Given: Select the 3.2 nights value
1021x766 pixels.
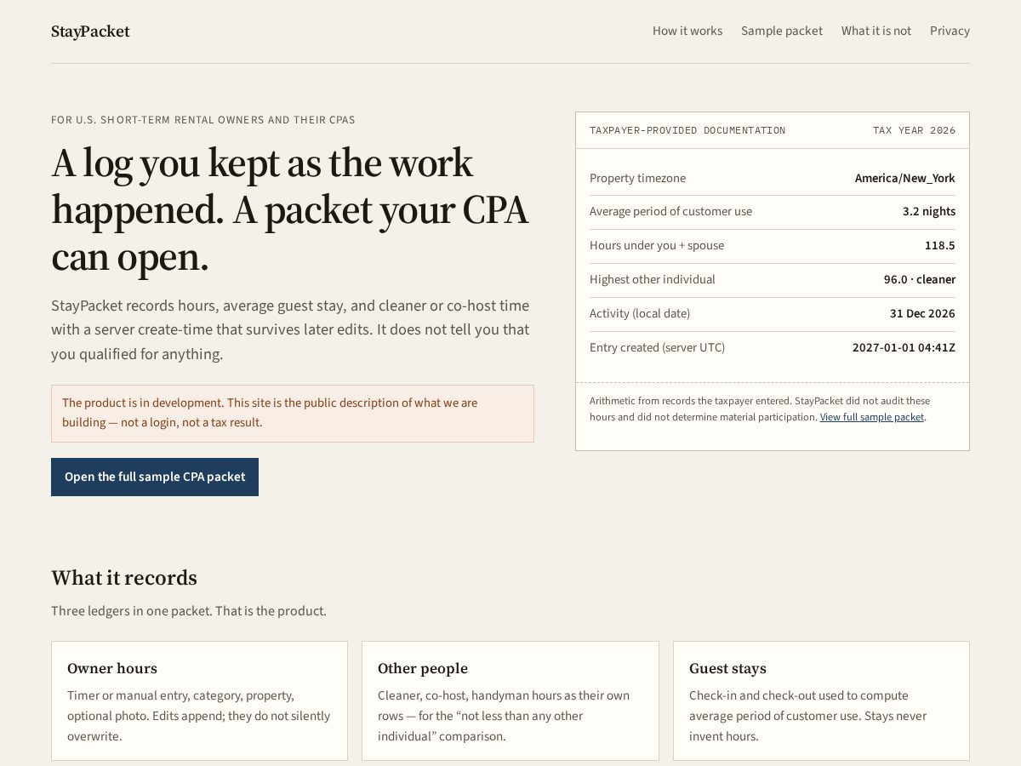Looking at the screenshot, I should pos(929,211).
